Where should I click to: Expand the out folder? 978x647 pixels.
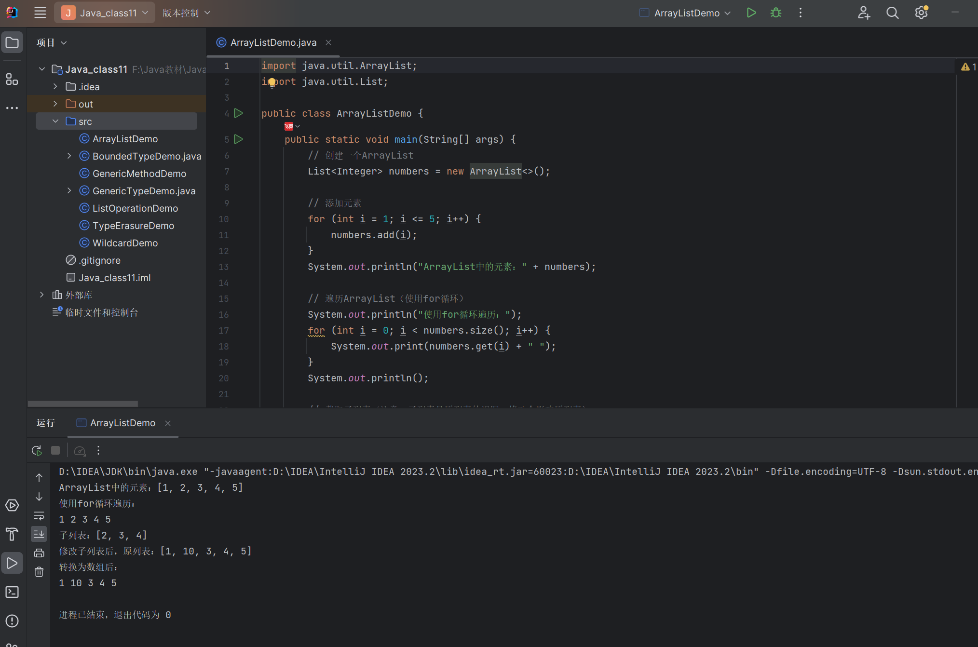(55, 104)
